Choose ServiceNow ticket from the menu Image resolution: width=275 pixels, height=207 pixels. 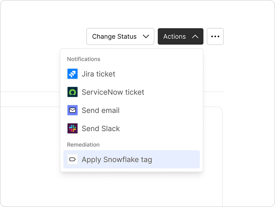[113, 92]
